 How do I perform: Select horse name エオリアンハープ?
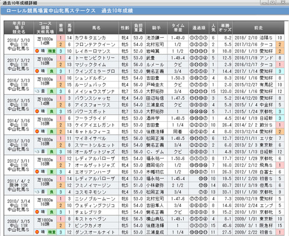click(x=93, y=172)
